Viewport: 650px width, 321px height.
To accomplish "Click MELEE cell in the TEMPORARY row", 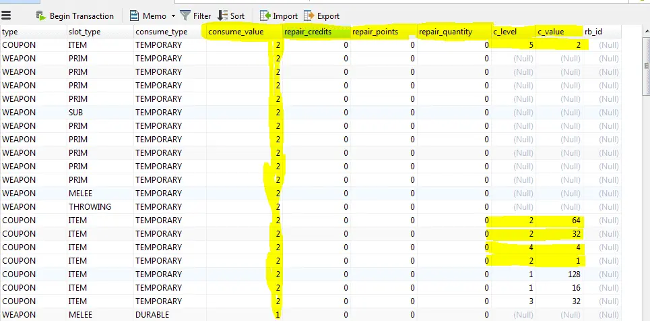I will 100,194.
